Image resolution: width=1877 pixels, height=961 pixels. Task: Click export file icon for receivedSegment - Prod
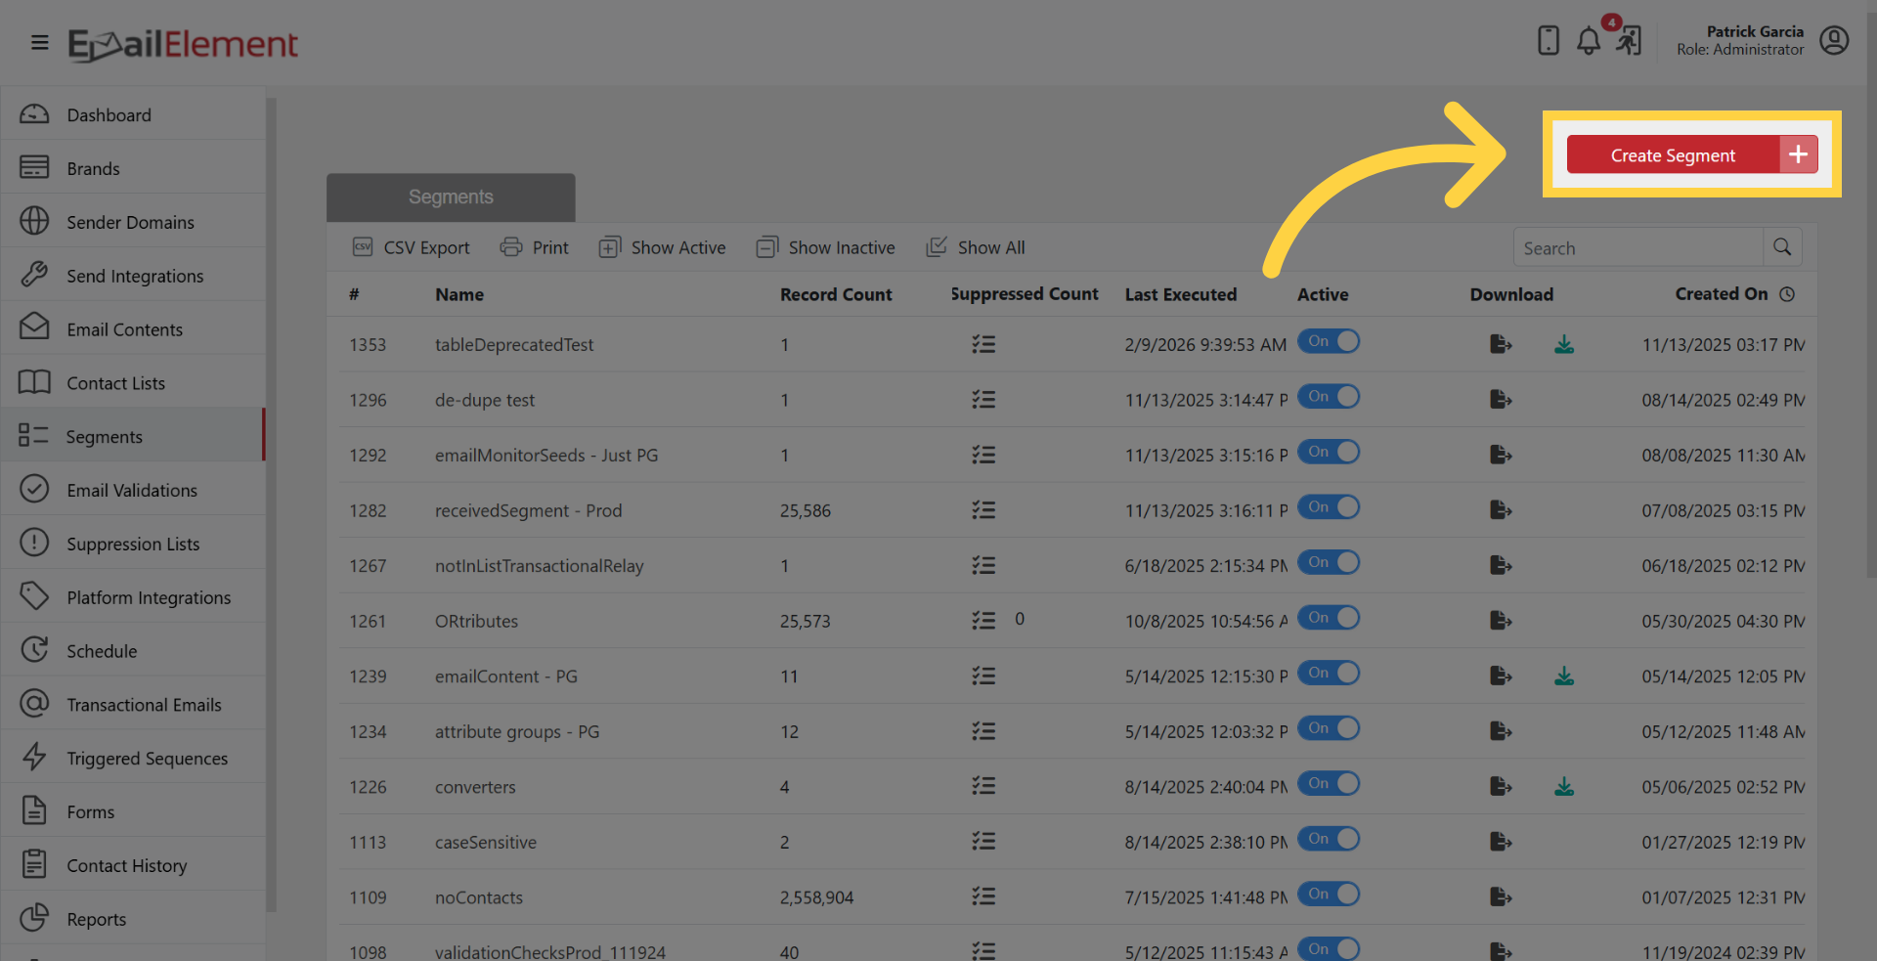tap(1501, 510)
